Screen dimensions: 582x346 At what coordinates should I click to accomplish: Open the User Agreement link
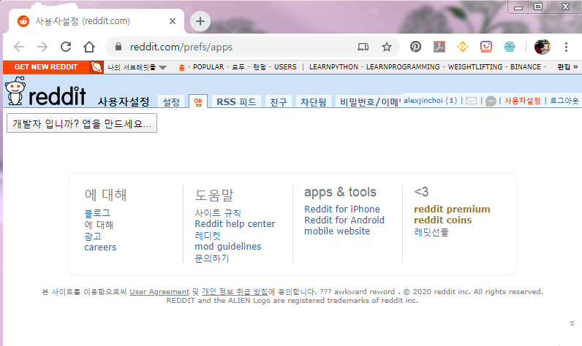[159, 292]
